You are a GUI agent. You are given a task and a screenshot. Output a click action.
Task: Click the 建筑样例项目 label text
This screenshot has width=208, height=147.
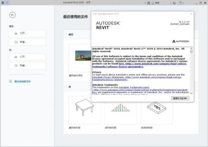(76, 75)
